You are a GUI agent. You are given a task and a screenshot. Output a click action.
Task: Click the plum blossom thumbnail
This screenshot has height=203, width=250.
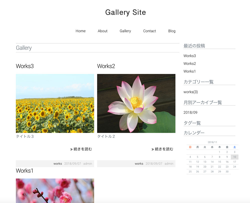(55, 190)
